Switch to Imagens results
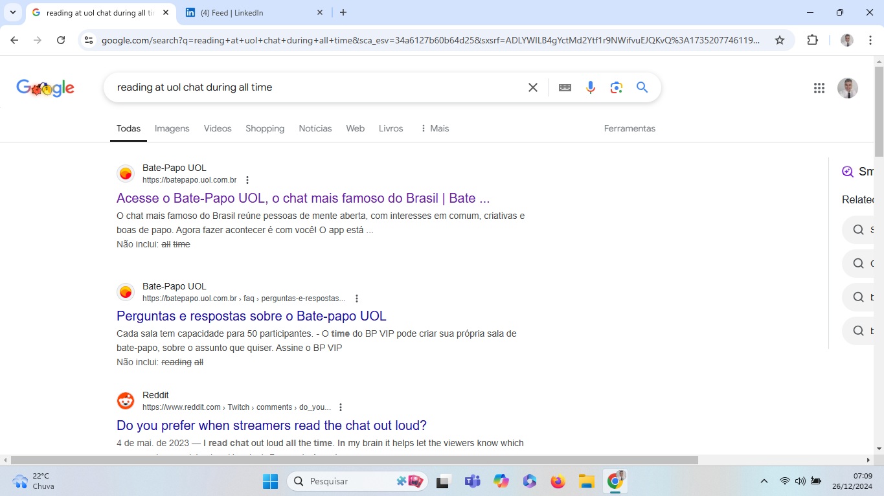The width and height of the screenshot is (884, 496). pos(172,128)
